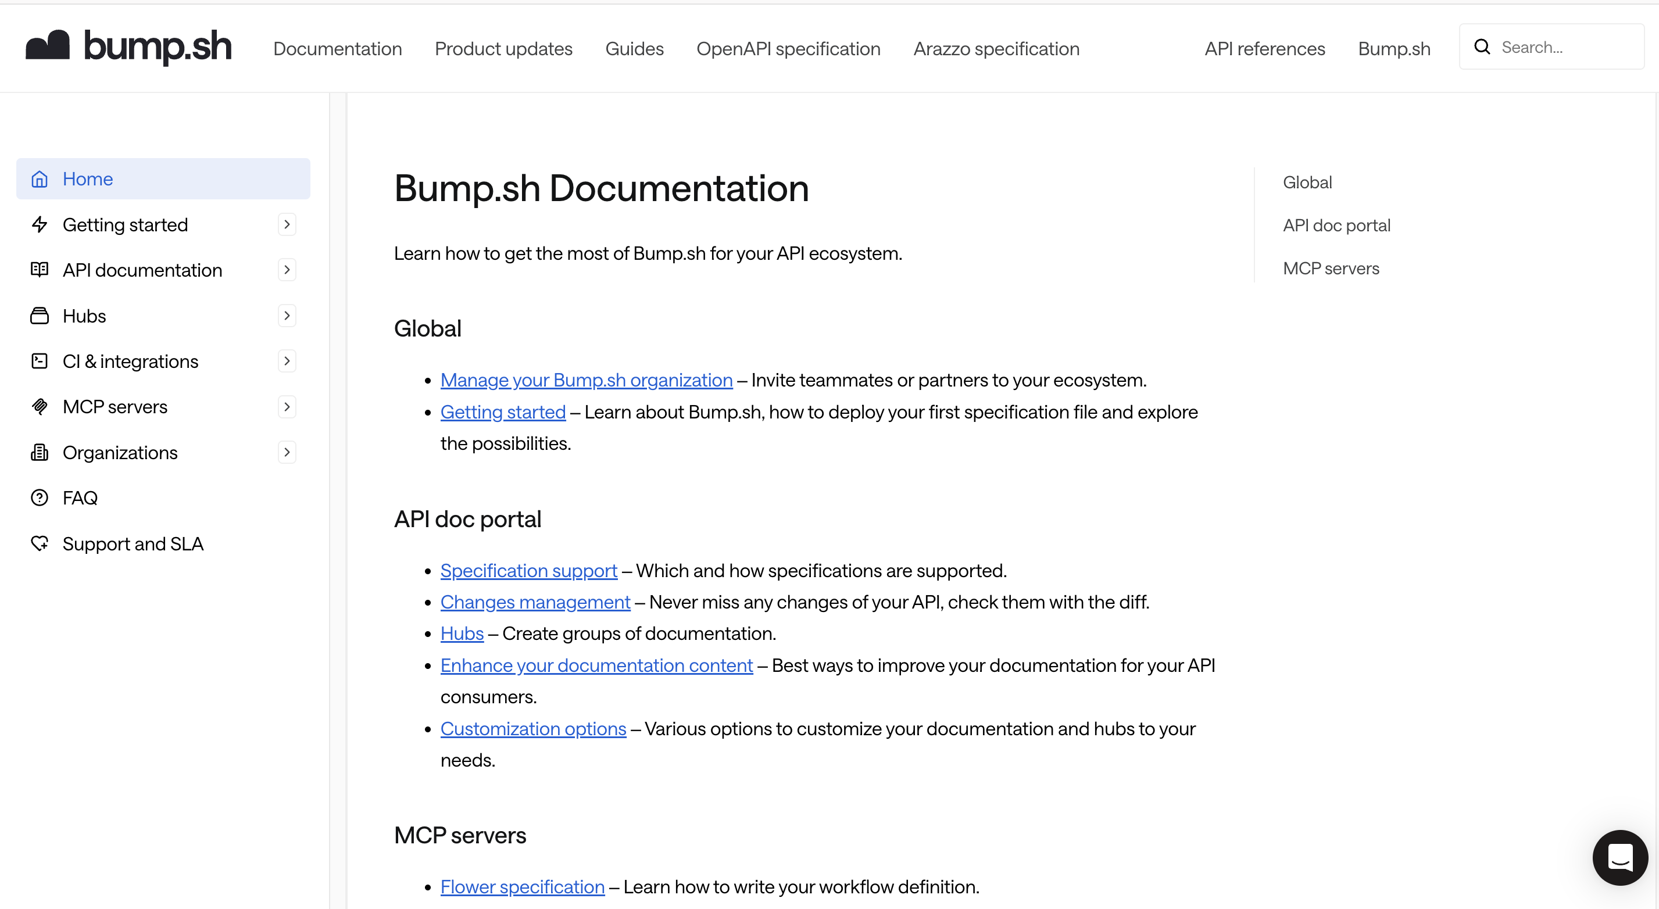Click the Support and SLA heart icon

40,543
